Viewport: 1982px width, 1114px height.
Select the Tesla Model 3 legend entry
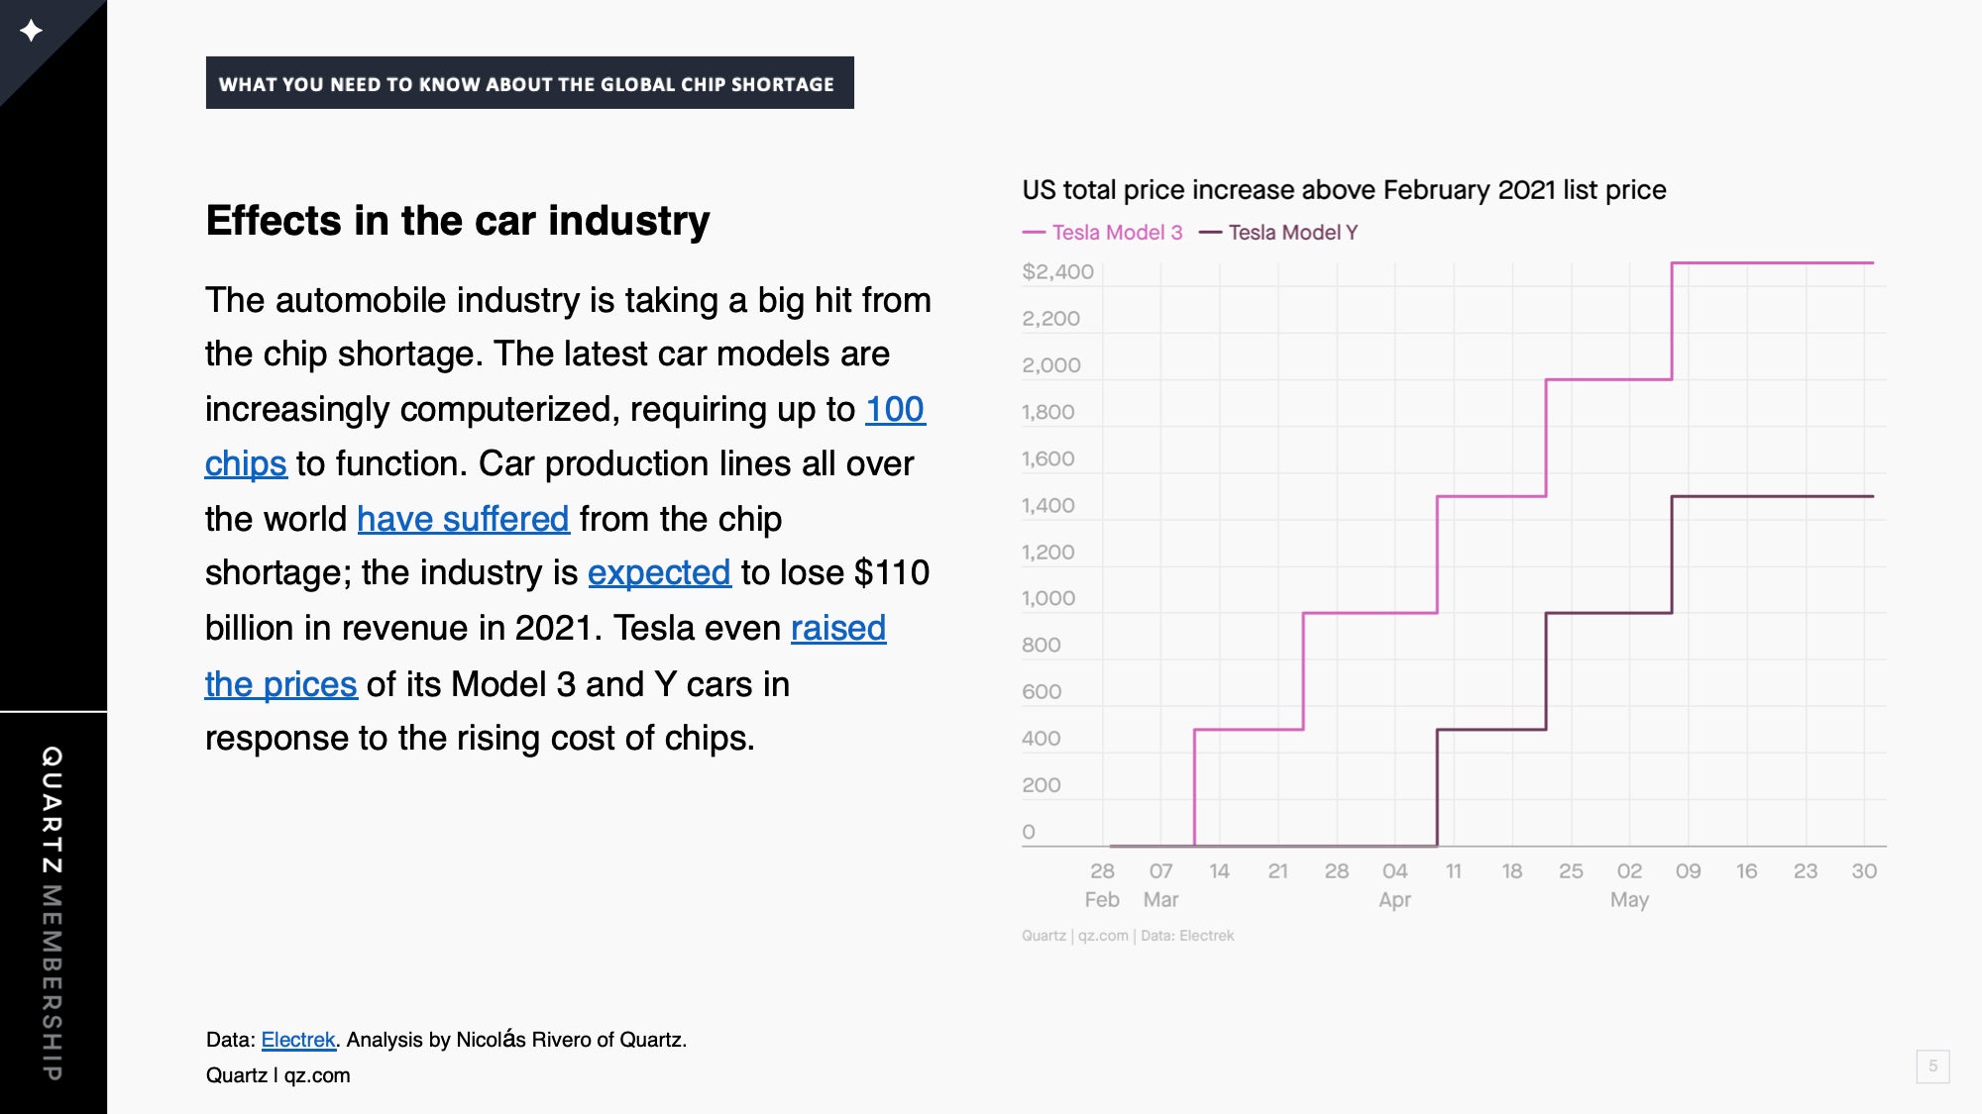pyautogui.click(x=1103, y=233)
